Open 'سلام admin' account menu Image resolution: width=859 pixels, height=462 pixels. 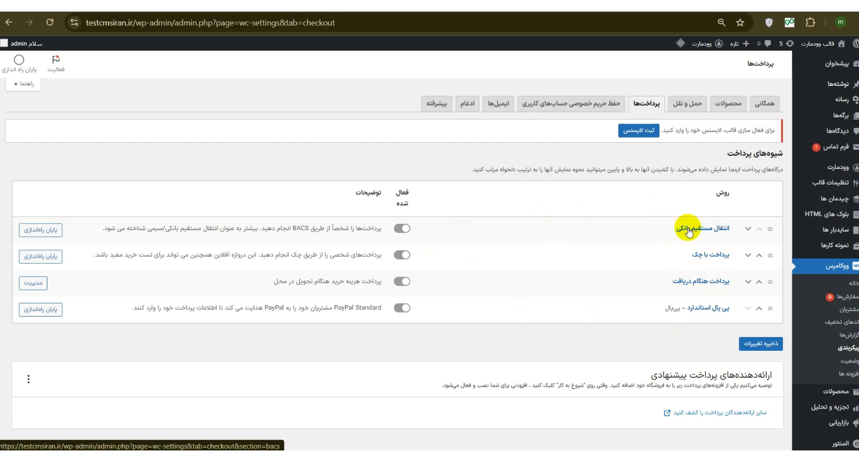tap(22, 44)
